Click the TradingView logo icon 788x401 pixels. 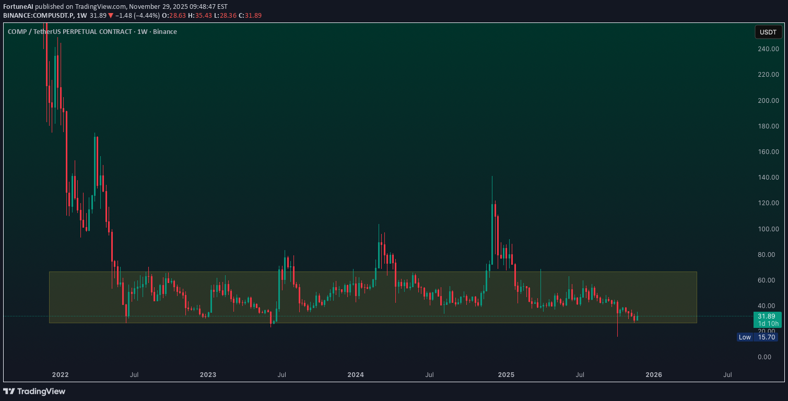click(9, 391)
